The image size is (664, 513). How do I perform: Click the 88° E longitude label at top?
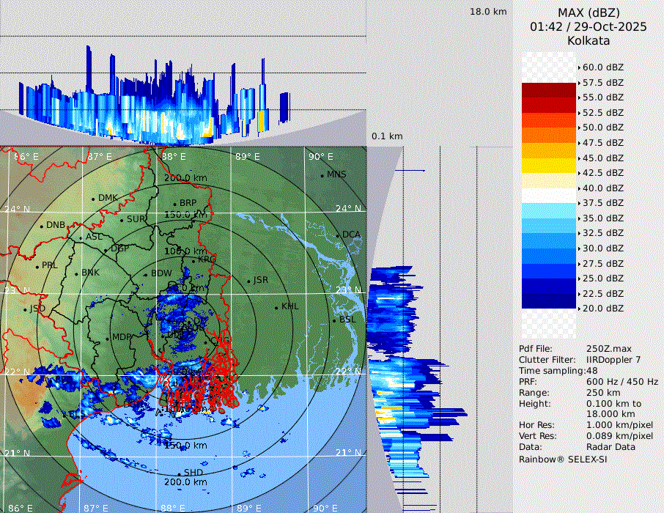(174, 157)
